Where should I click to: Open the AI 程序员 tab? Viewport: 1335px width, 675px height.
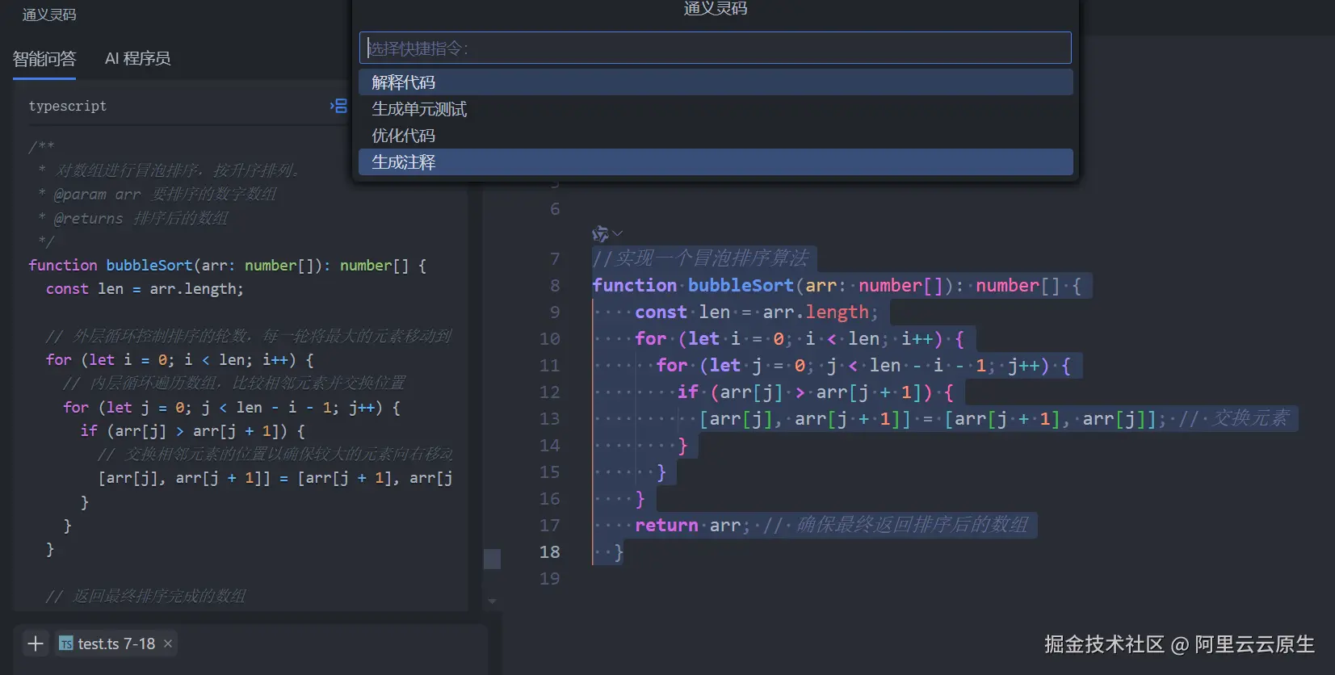pyautogui.click(x=137, y=59)
